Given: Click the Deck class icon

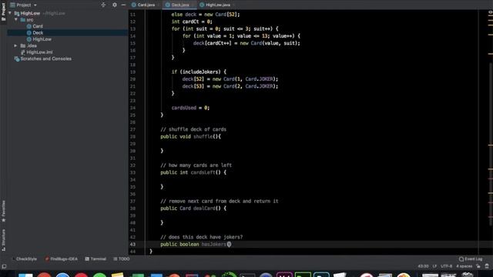Looking at the screenshot, I should pyautogui.click(x=29, y=32).
